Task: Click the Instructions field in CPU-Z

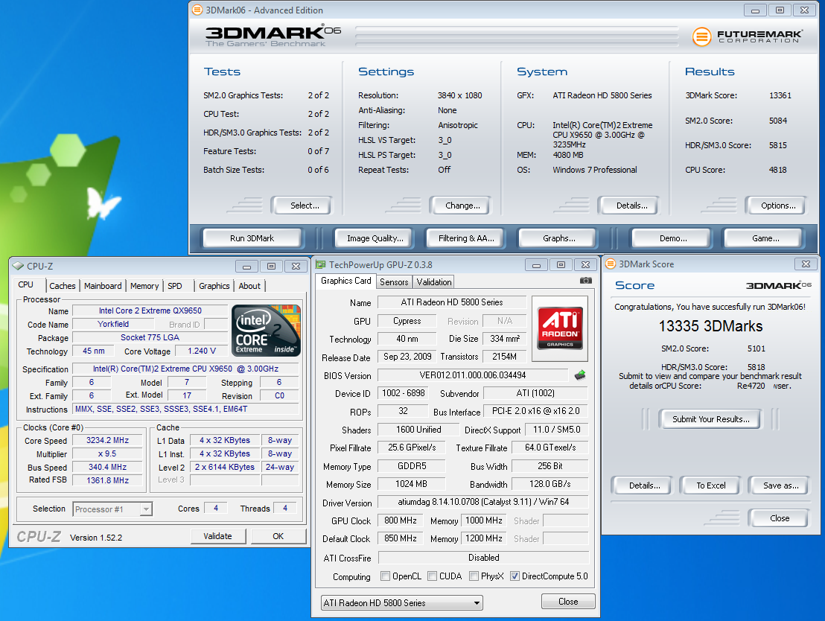Action: click(186, 409)
